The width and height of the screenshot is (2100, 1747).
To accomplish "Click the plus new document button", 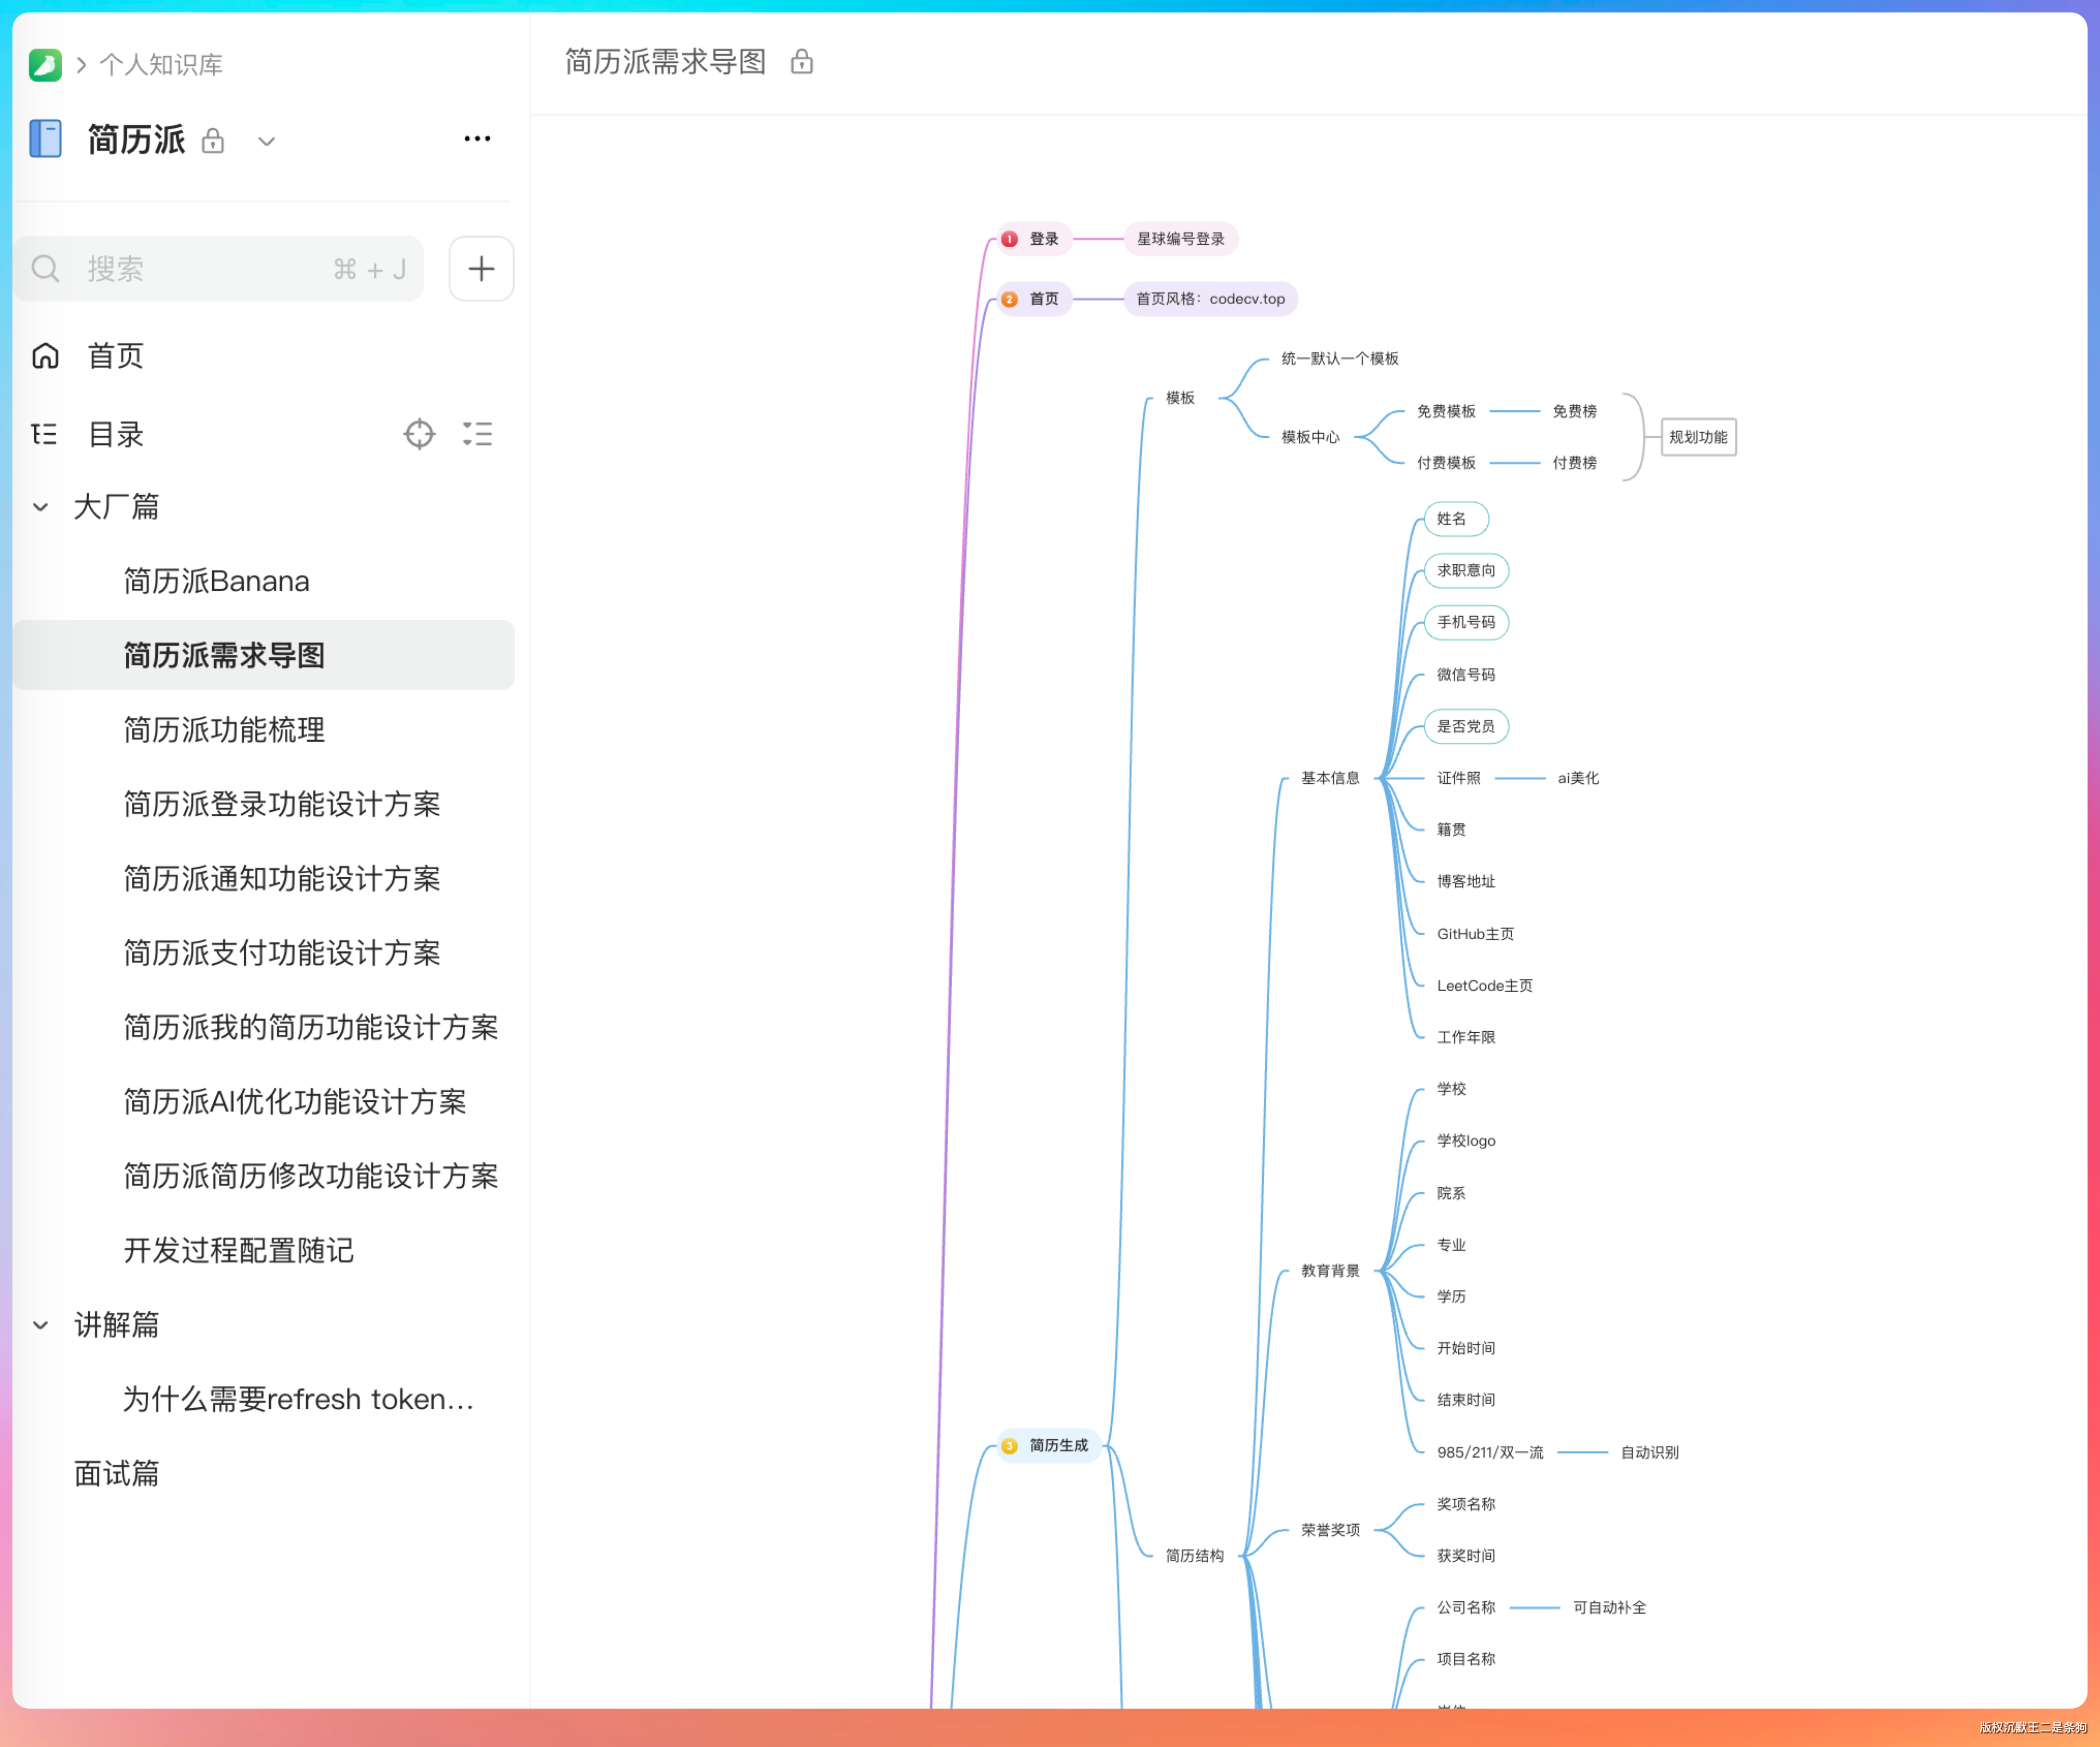I will coord(481,268).
